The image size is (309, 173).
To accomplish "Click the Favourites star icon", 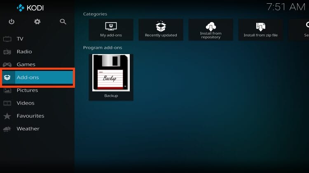I will point(7,116).
